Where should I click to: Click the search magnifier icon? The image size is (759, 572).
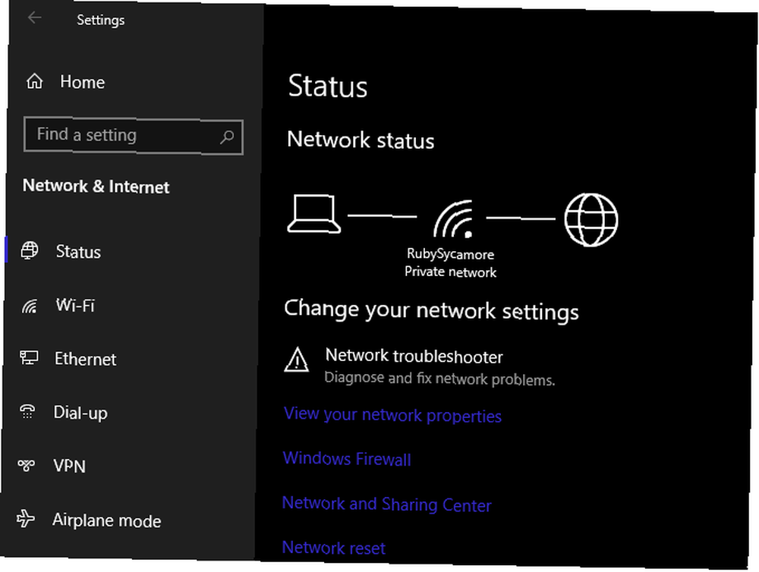[226, 137]
